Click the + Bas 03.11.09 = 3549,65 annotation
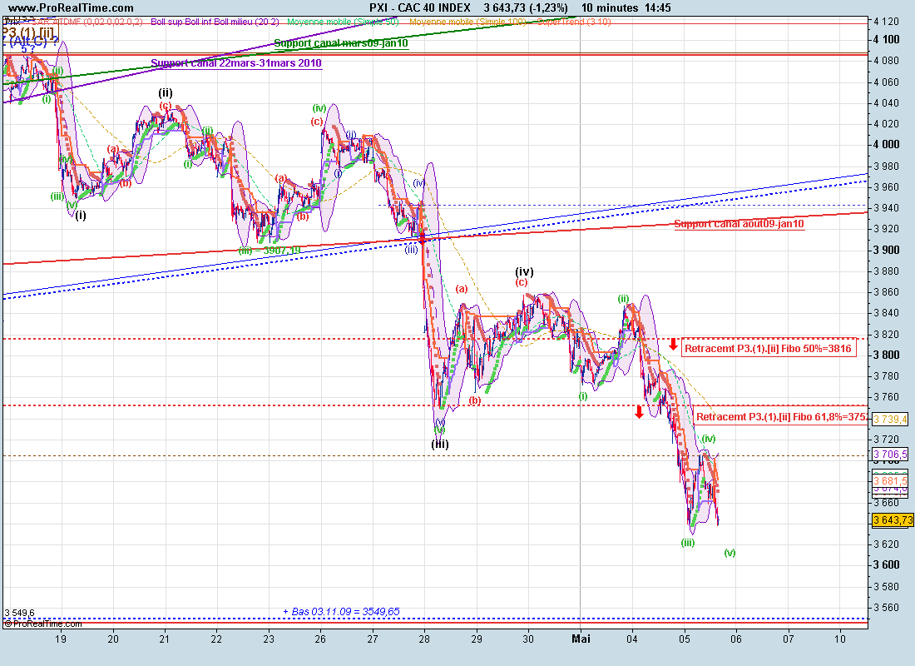The image size is (915, 666). coord(341,612)
